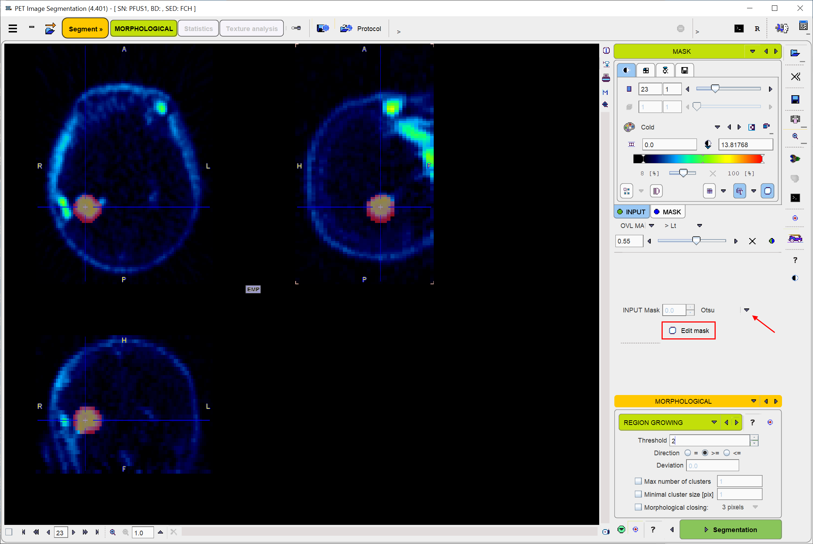Run the green Segmentation button
This screenshot has height=544, width=813.
pyautogui.click(x=730, y=530)
